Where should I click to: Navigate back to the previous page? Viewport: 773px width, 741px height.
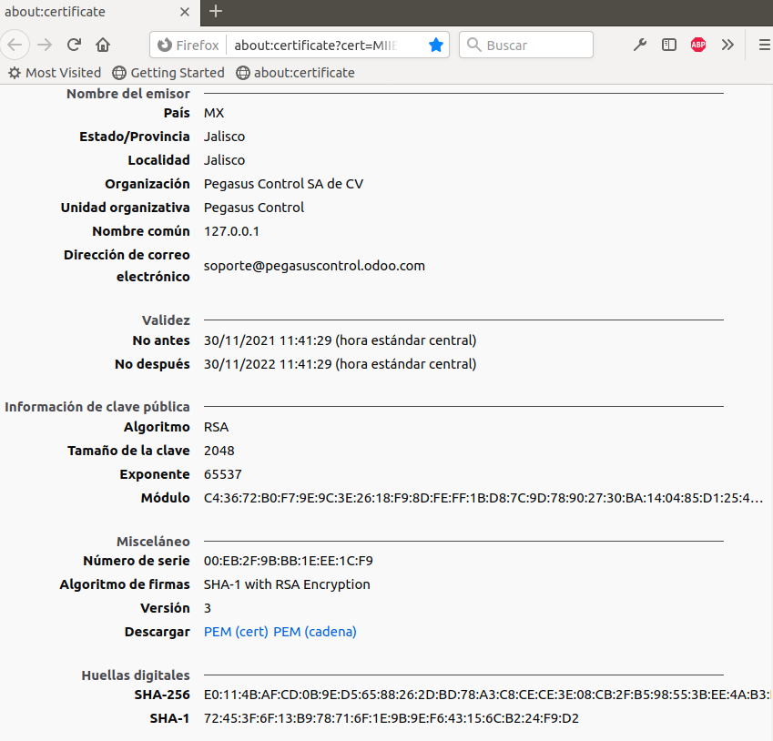tap(15, 45)
